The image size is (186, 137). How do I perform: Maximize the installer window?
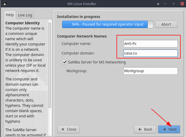pos(174,4)
